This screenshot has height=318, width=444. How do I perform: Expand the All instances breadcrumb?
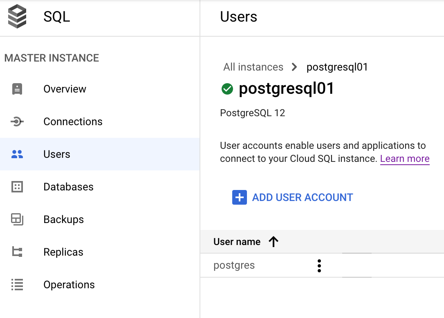[253, 67]
